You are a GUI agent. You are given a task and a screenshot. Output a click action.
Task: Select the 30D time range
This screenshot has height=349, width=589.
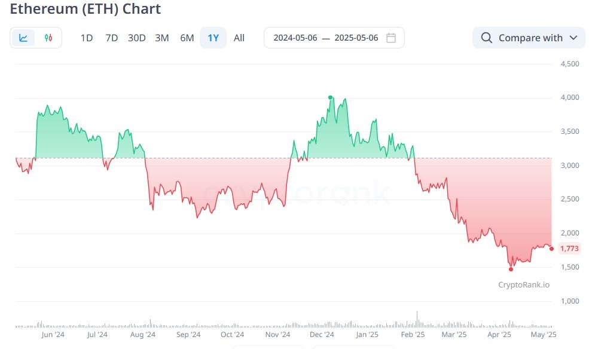[x=137, y=38]
